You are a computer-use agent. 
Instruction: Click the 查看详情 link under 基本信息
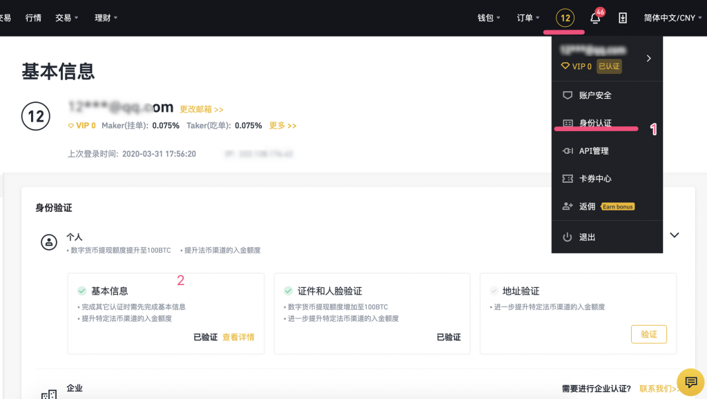(x=238, y=338)
